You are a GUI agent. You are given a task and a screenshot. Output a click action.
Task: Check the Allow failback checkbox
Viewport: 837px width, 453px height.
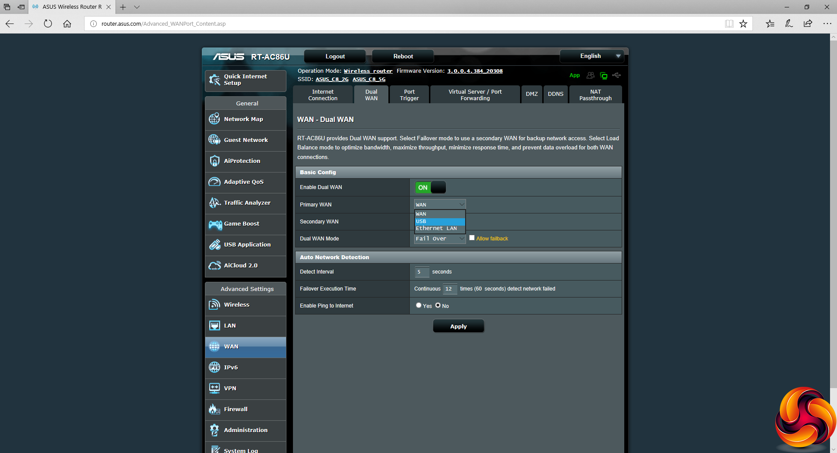tap(472, 238)
